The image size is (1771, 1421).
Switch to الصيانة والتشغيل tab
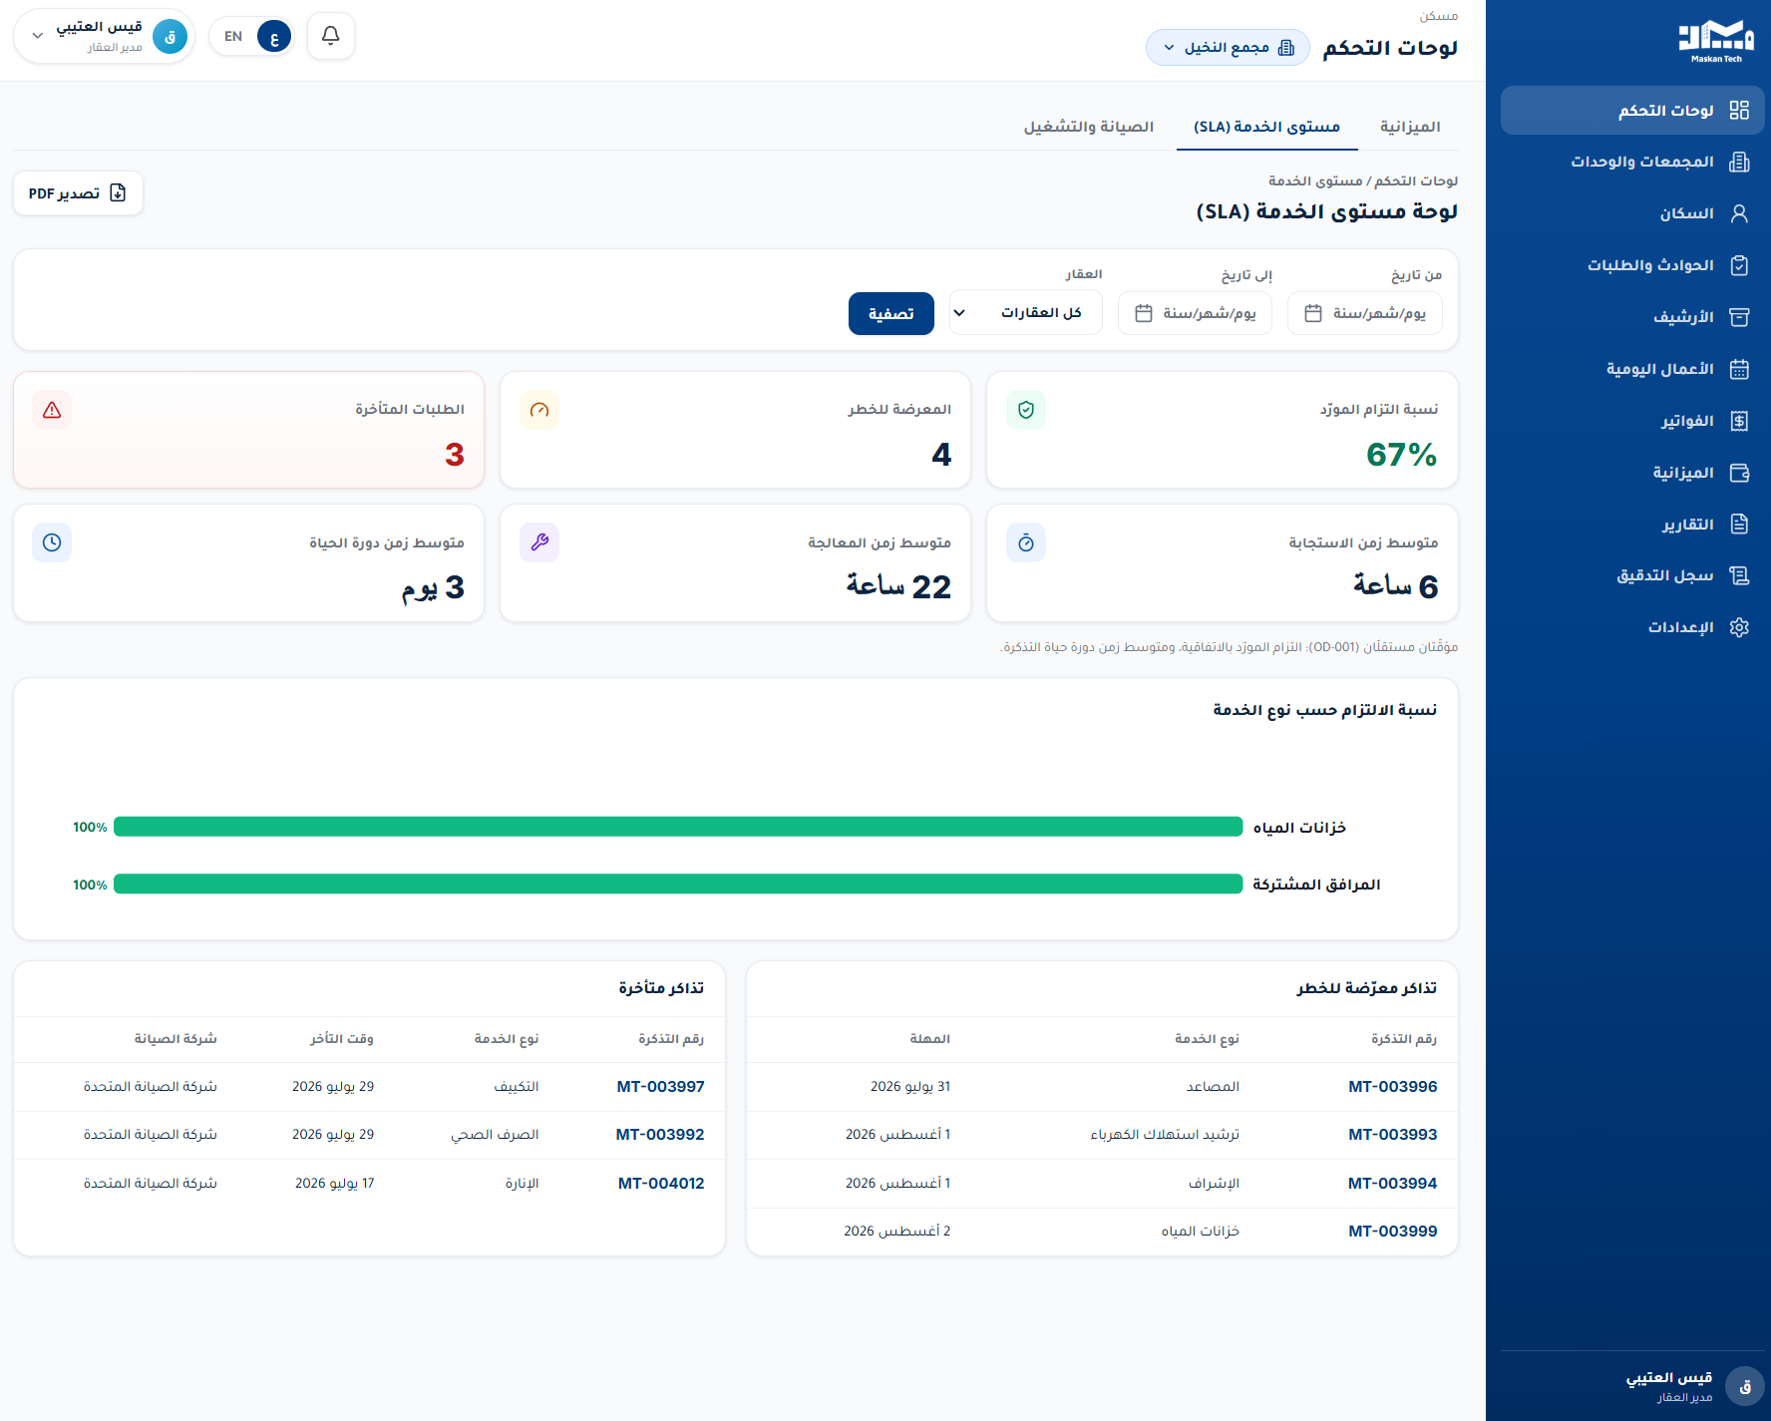coord(1088,127)
